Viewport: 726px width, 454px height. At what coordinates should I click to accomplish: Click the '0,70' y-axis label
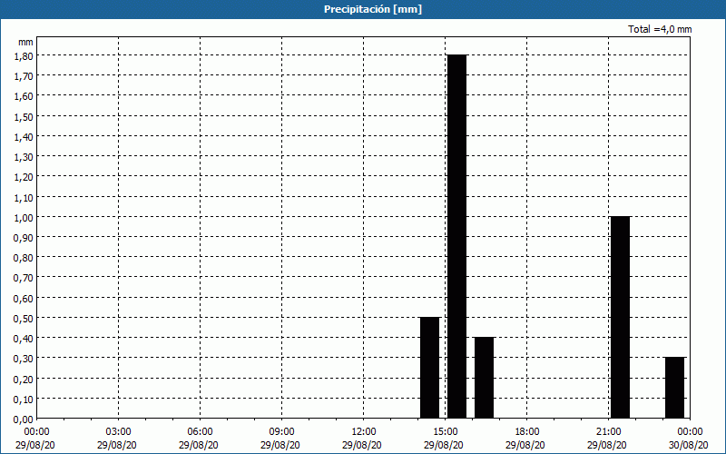[24, 278]
